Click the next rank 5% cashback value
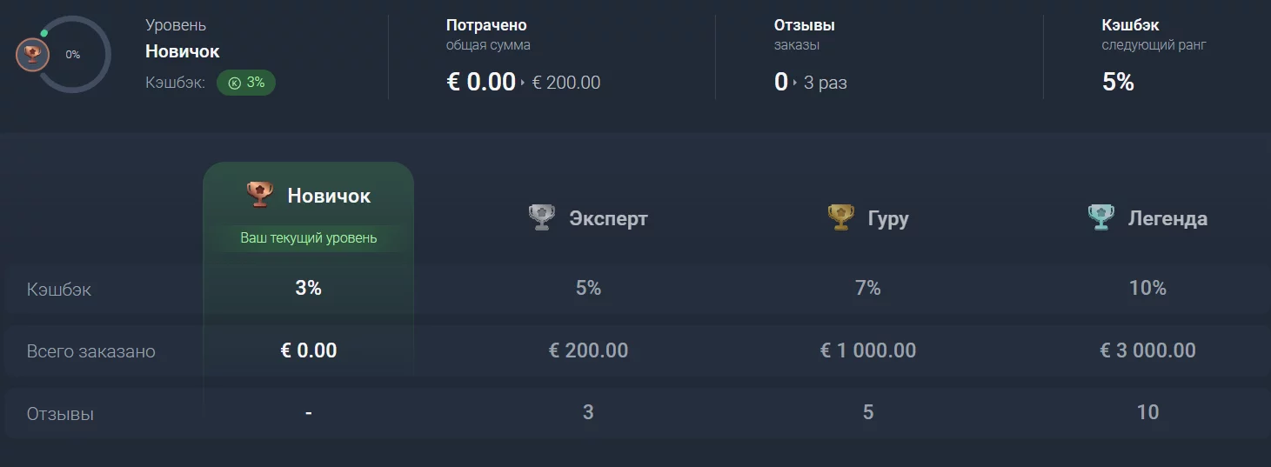 (x=1118, y=82)
